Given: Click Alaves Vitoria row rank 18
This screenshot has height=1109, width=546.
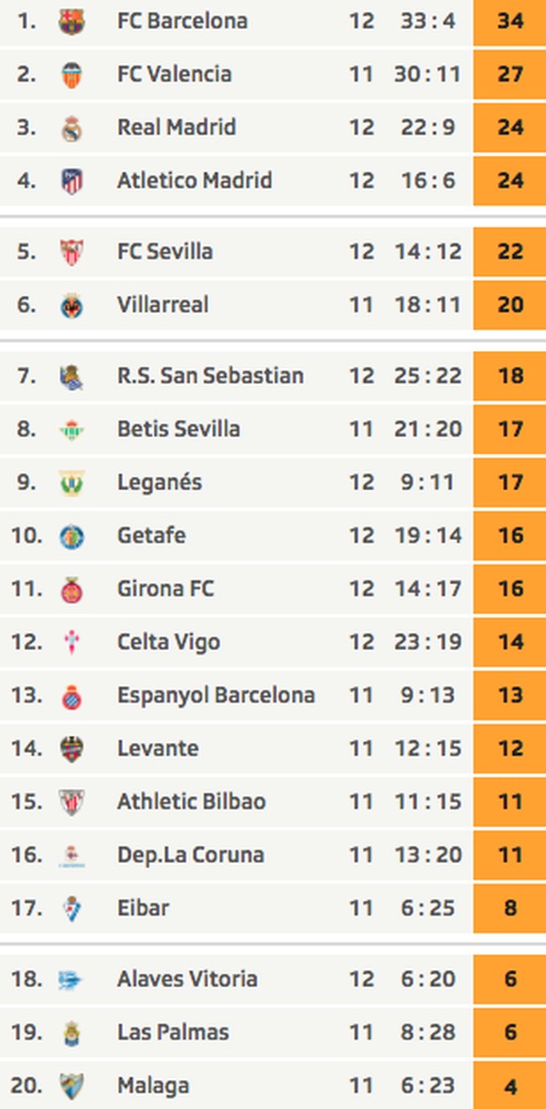Looking at the screenshot, I should click(27, 979).
